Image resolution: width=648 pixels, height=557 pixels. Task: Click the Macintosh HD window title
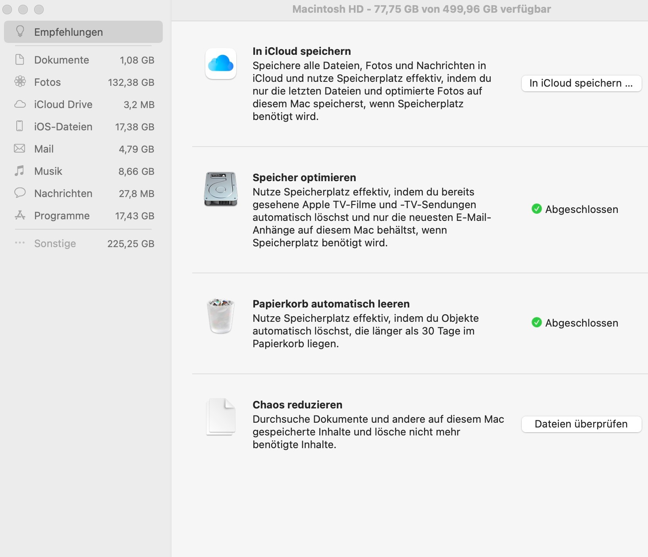(x=421, y=9)
